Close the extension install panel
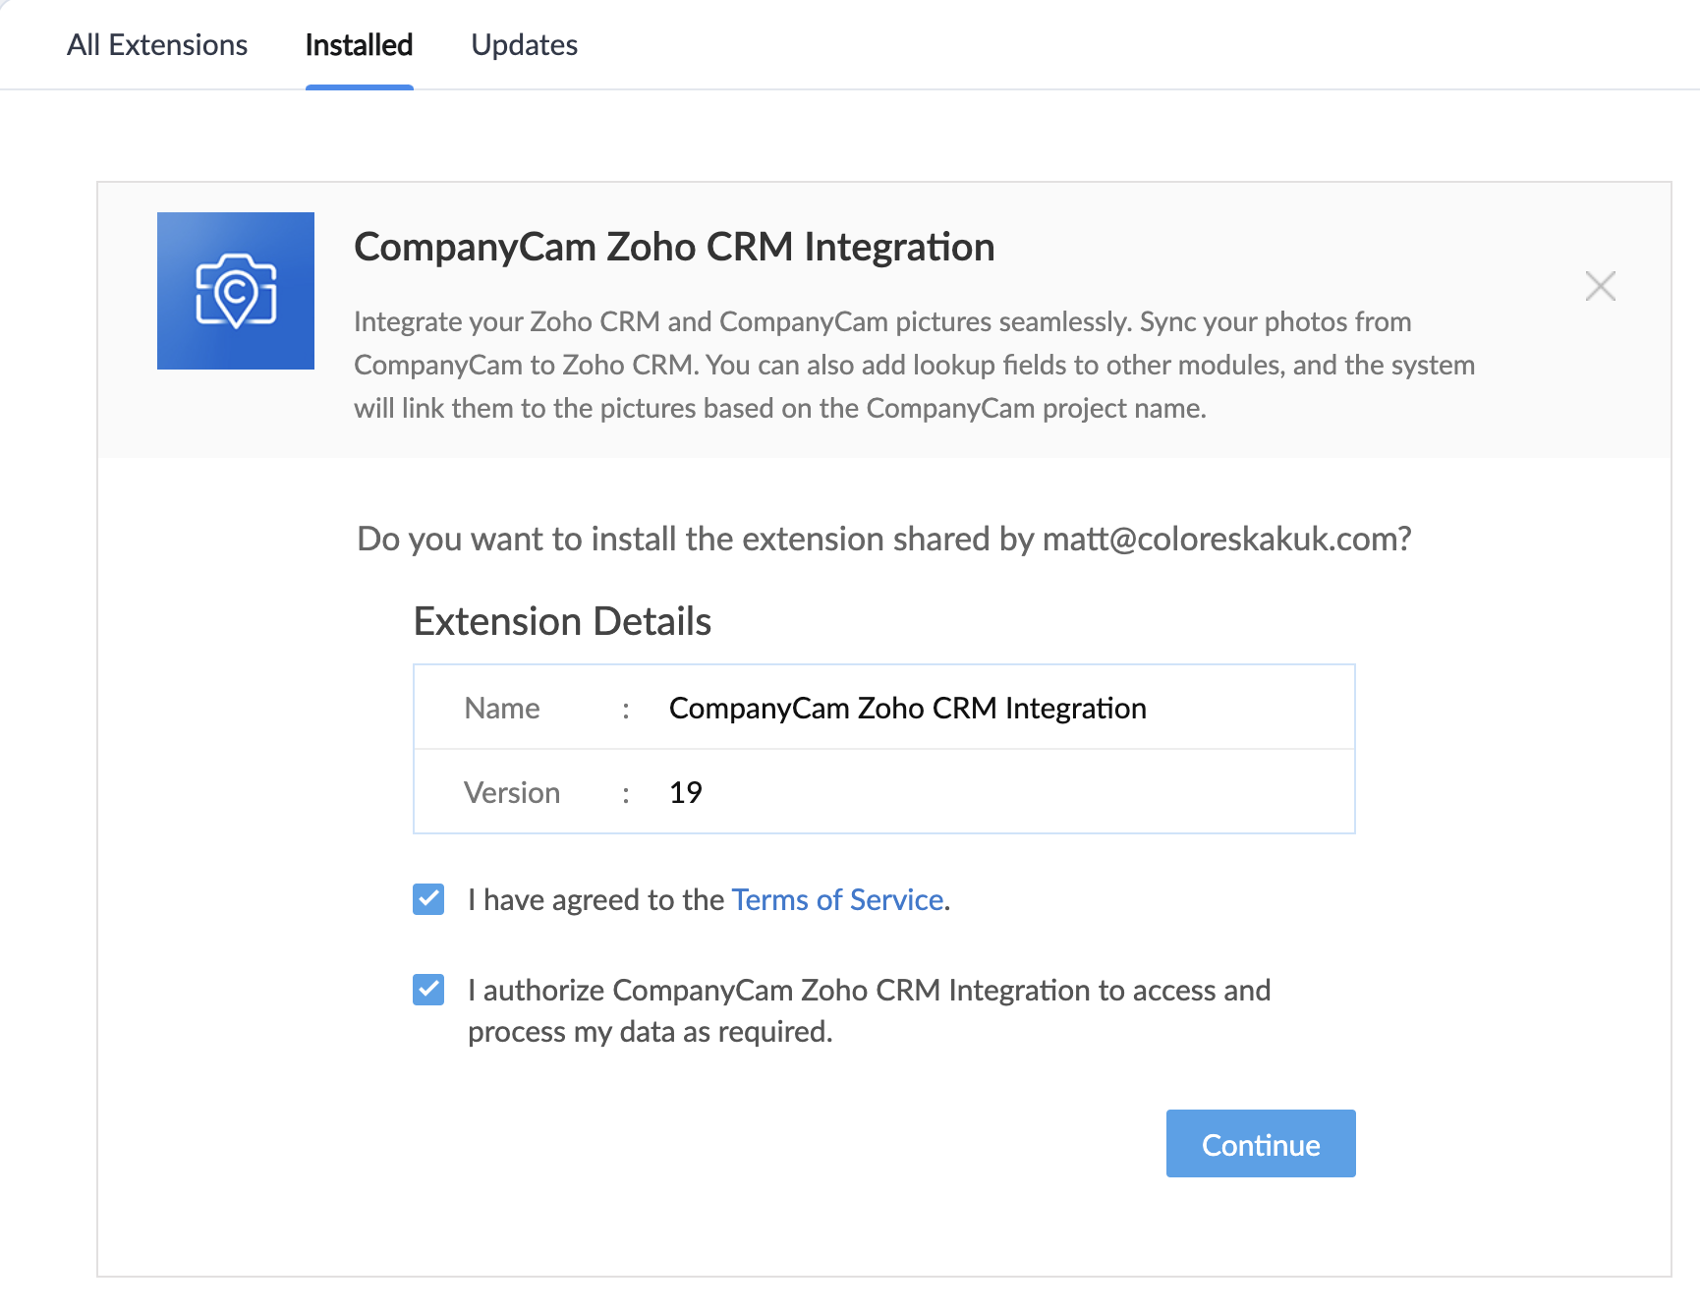Screen dimensions: 1700x1313 [x=1601, y=286]
